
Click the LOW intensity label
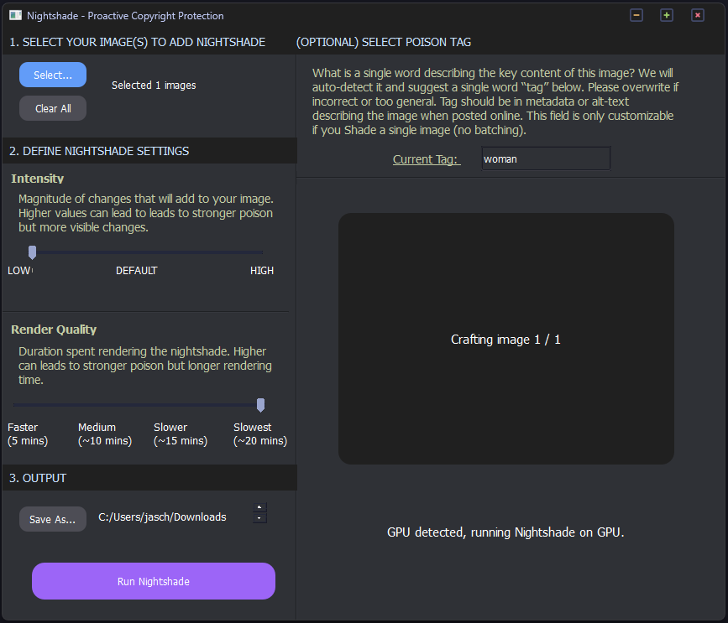coord(19,270)
